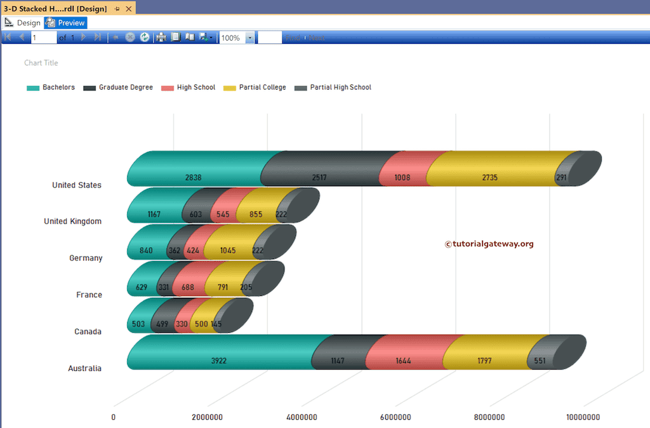Click the Back to parent report arrow
This screenshot has height=428, width=650.
click(116, 37)
